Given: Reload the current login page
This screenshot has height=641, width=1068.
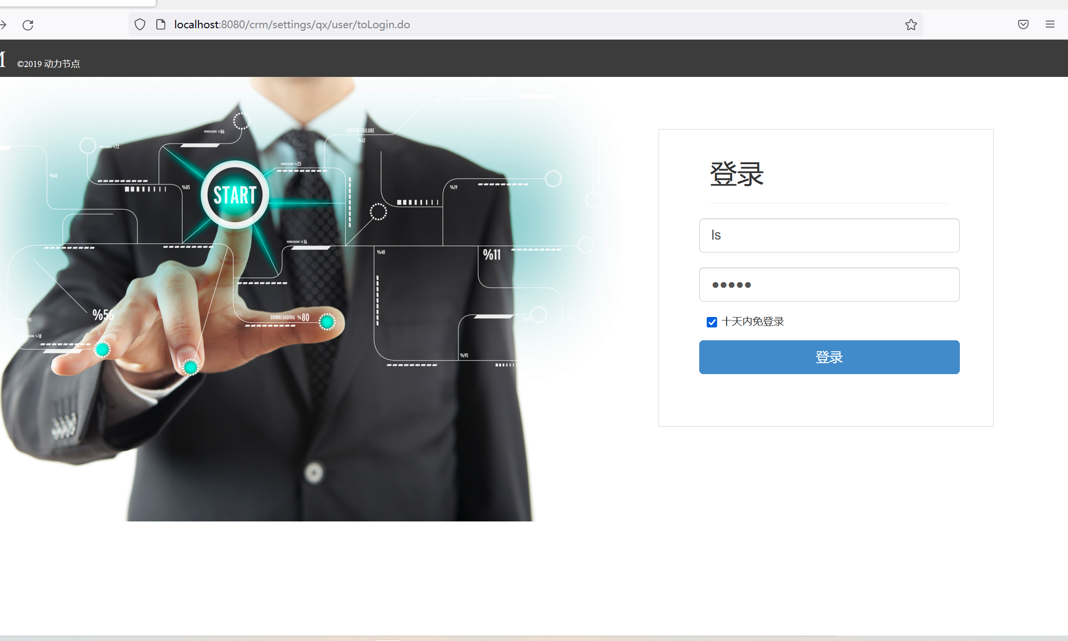Looking at the screenshot, I should (28, 25).
